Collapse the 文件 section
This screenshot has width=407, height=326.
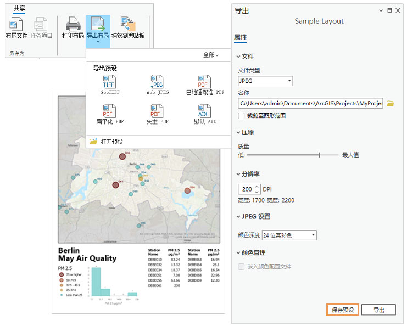[238, 57]
